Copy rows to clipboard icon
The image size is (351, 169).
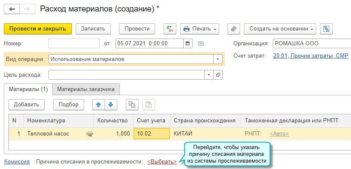(132, 105)
